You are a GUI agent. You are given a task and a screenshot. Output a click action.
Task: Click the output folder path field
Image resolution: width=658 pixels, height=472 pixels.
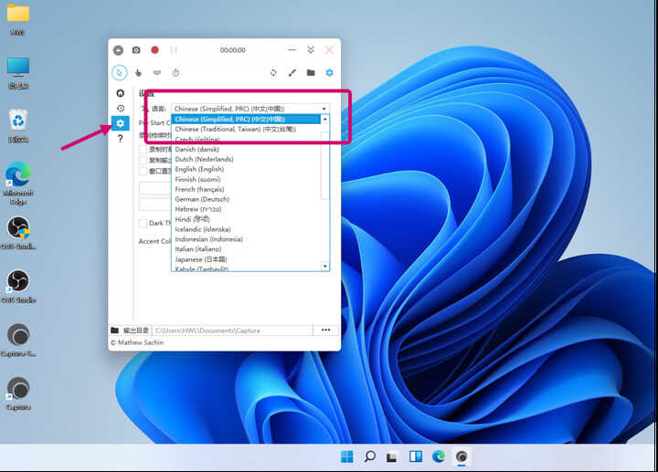232,330
